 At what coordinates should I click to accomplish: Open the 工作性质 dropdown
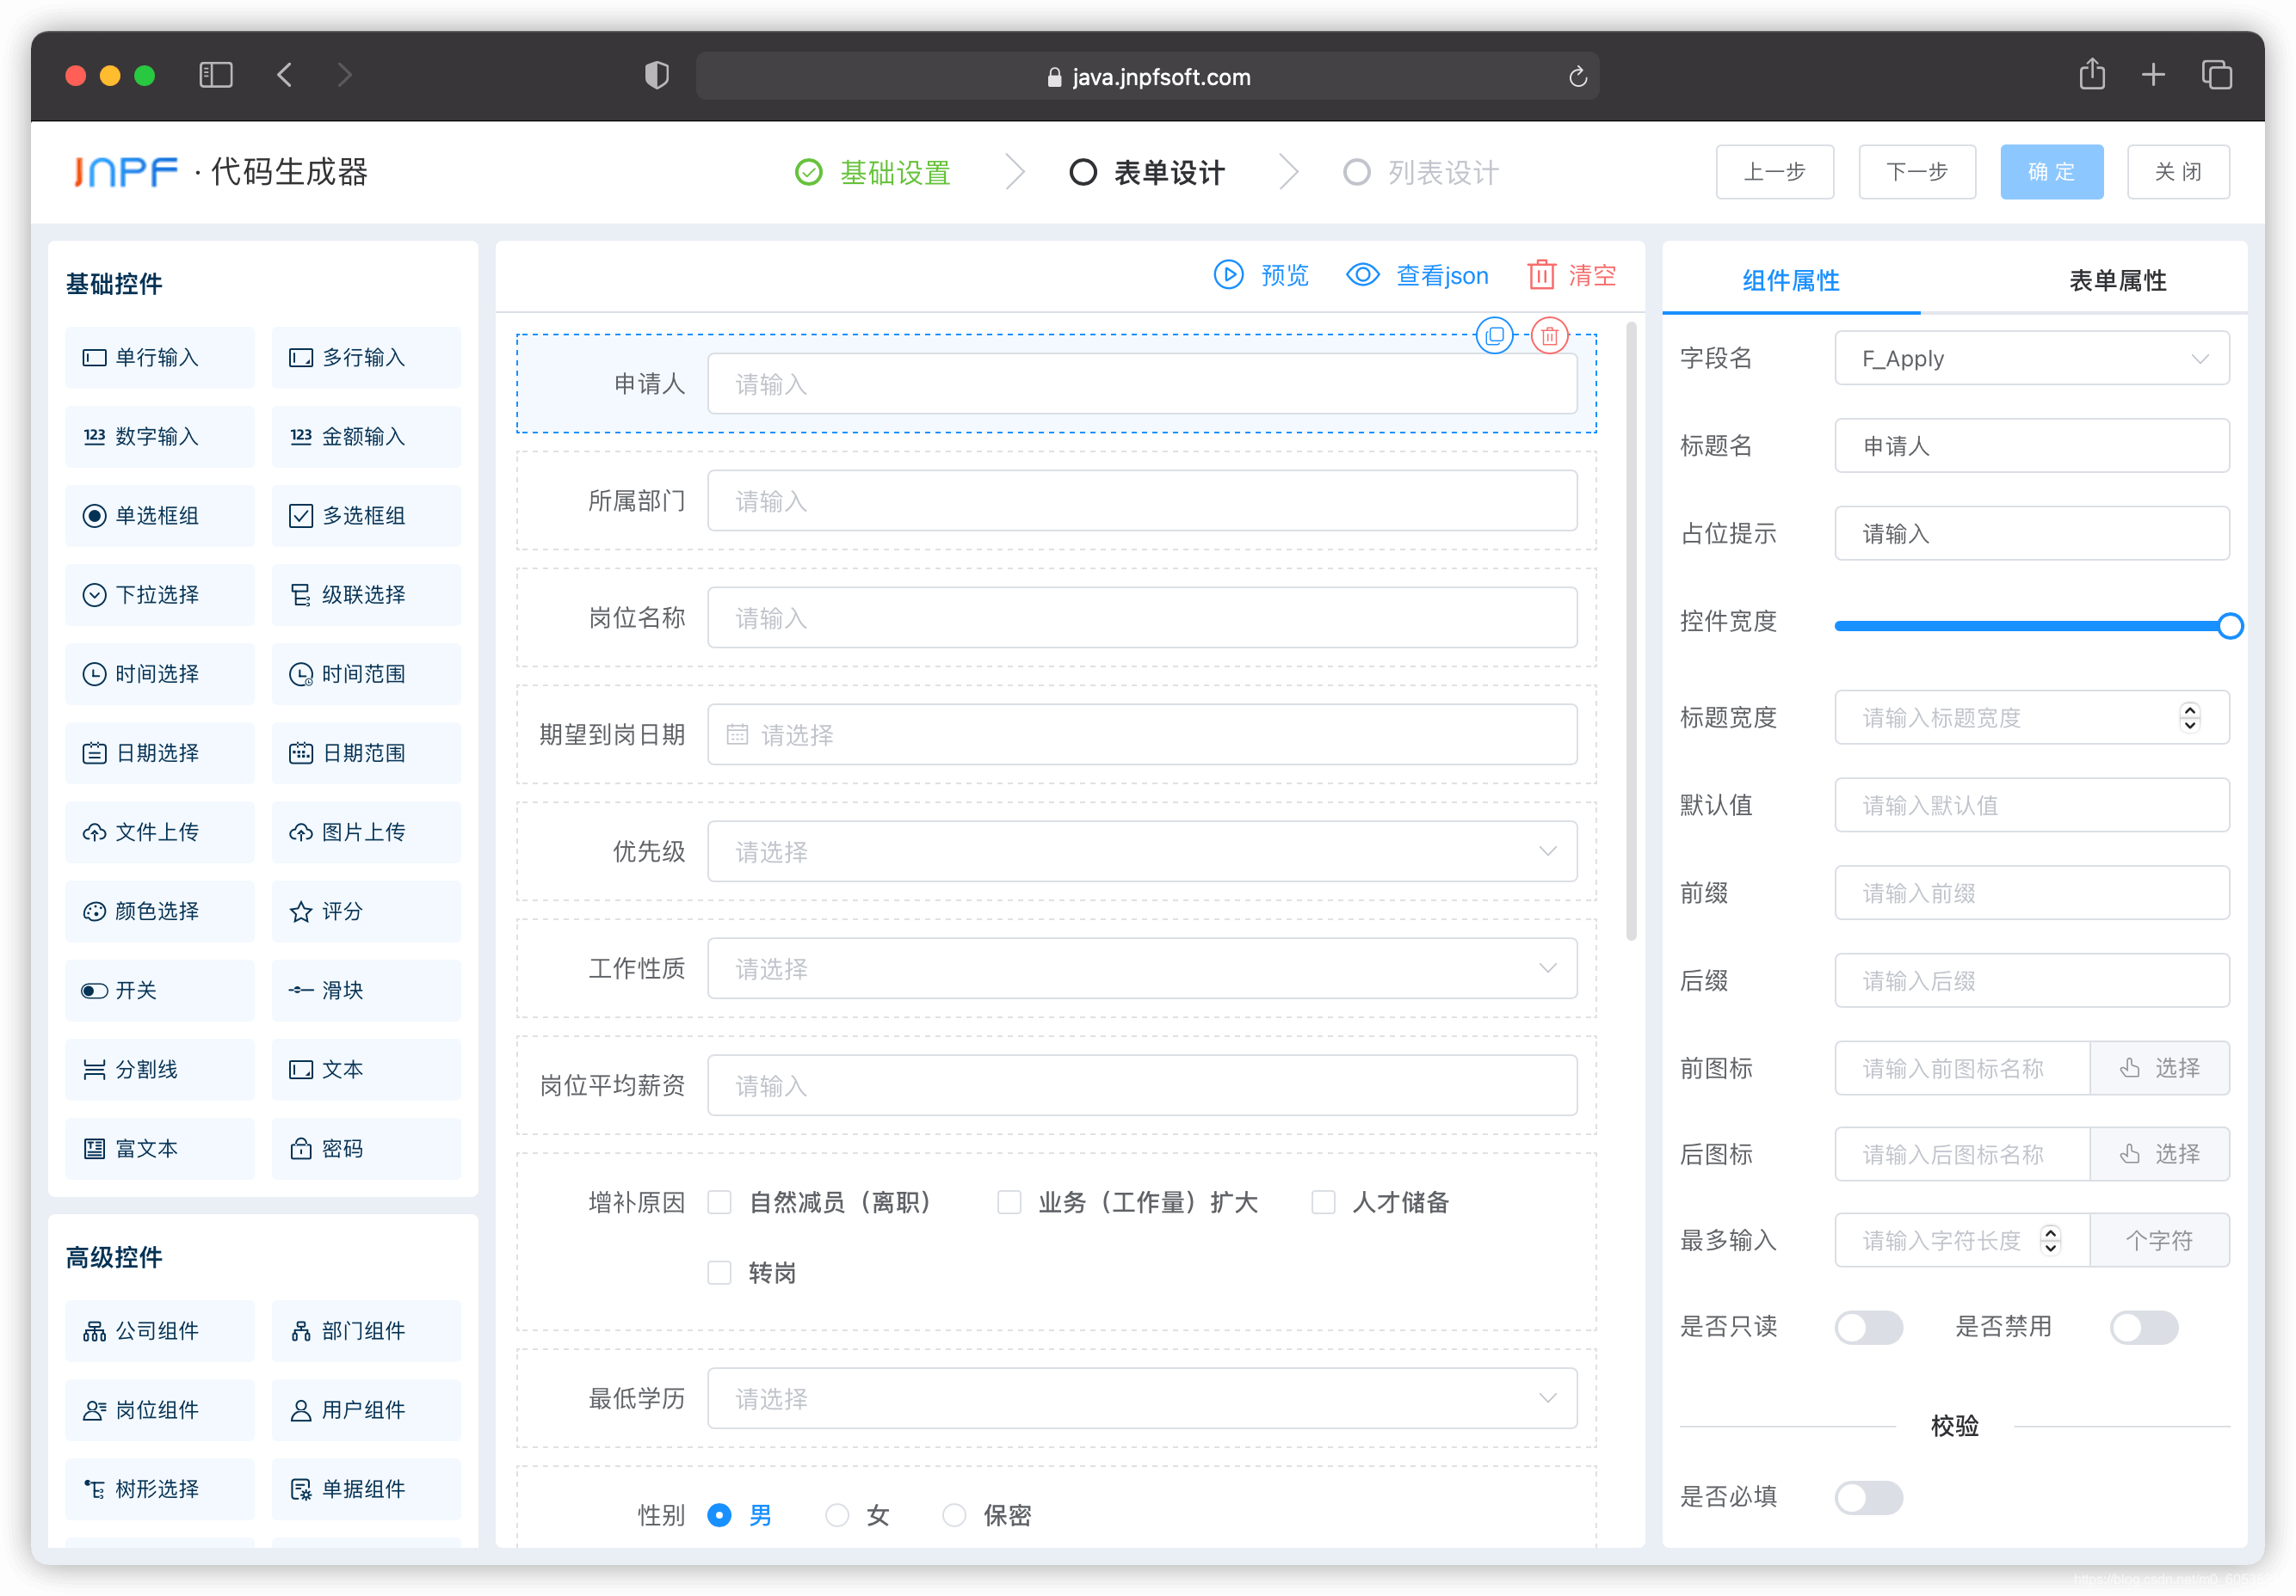pyautogui.click(x=1142, y=968)
